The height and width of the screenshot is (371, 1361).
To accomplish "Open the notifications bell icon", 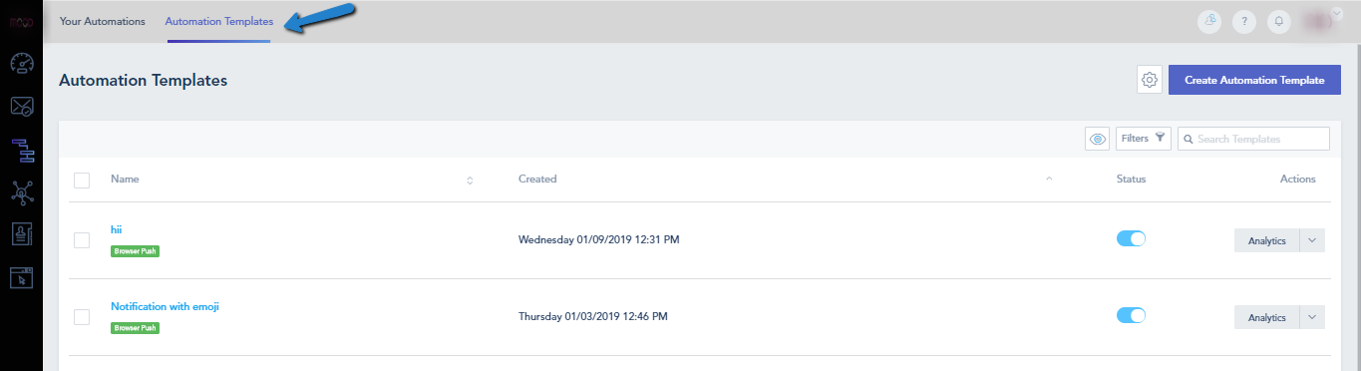I will tap(1276, 21).
